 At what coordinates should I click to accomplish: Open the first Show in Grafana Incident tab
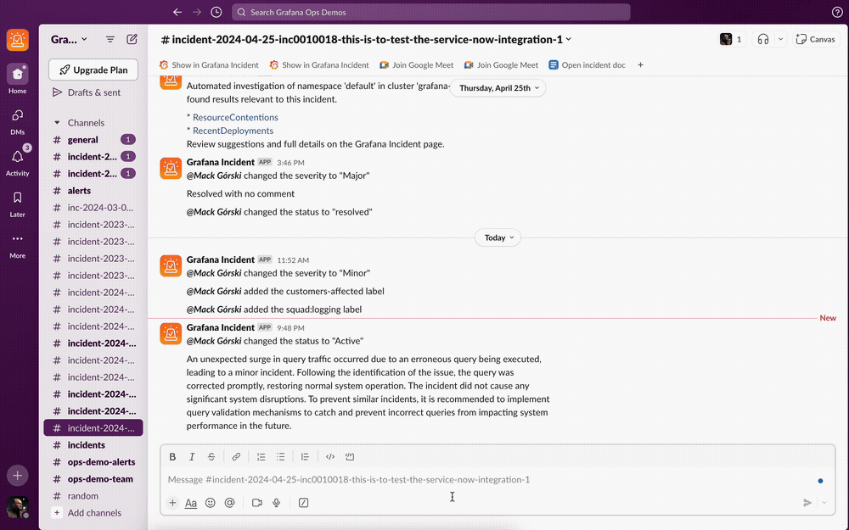[x=209, y=65]
